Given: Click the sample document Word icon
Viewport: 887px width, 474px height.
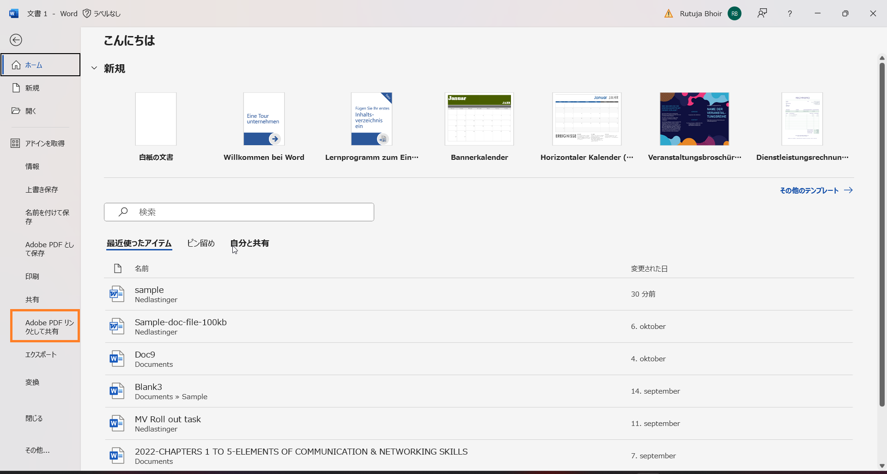Looking at the screenshot, I should coord(117,294).
